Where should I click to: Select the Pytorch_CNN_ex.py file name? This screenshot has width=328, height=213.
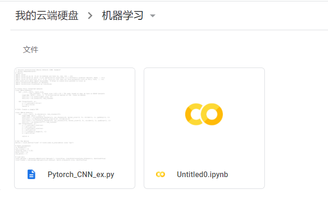tap(81, 175)
